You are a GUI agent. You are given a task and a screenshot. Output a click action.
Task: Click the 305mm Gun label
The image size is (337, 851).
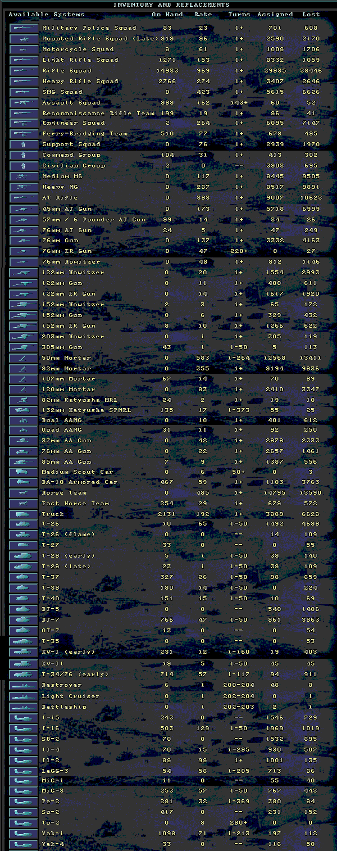coord(62,347)
